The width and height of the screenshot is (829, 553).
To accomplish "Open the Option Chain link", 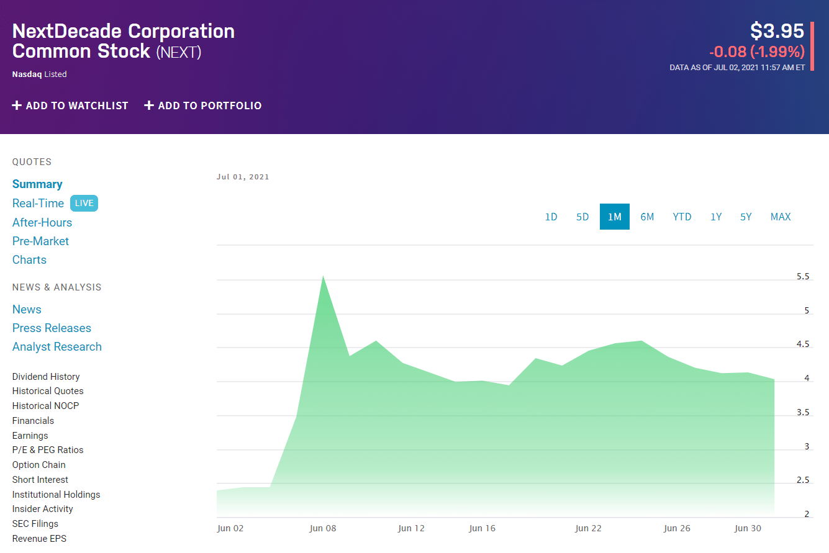I will [39, 465].
